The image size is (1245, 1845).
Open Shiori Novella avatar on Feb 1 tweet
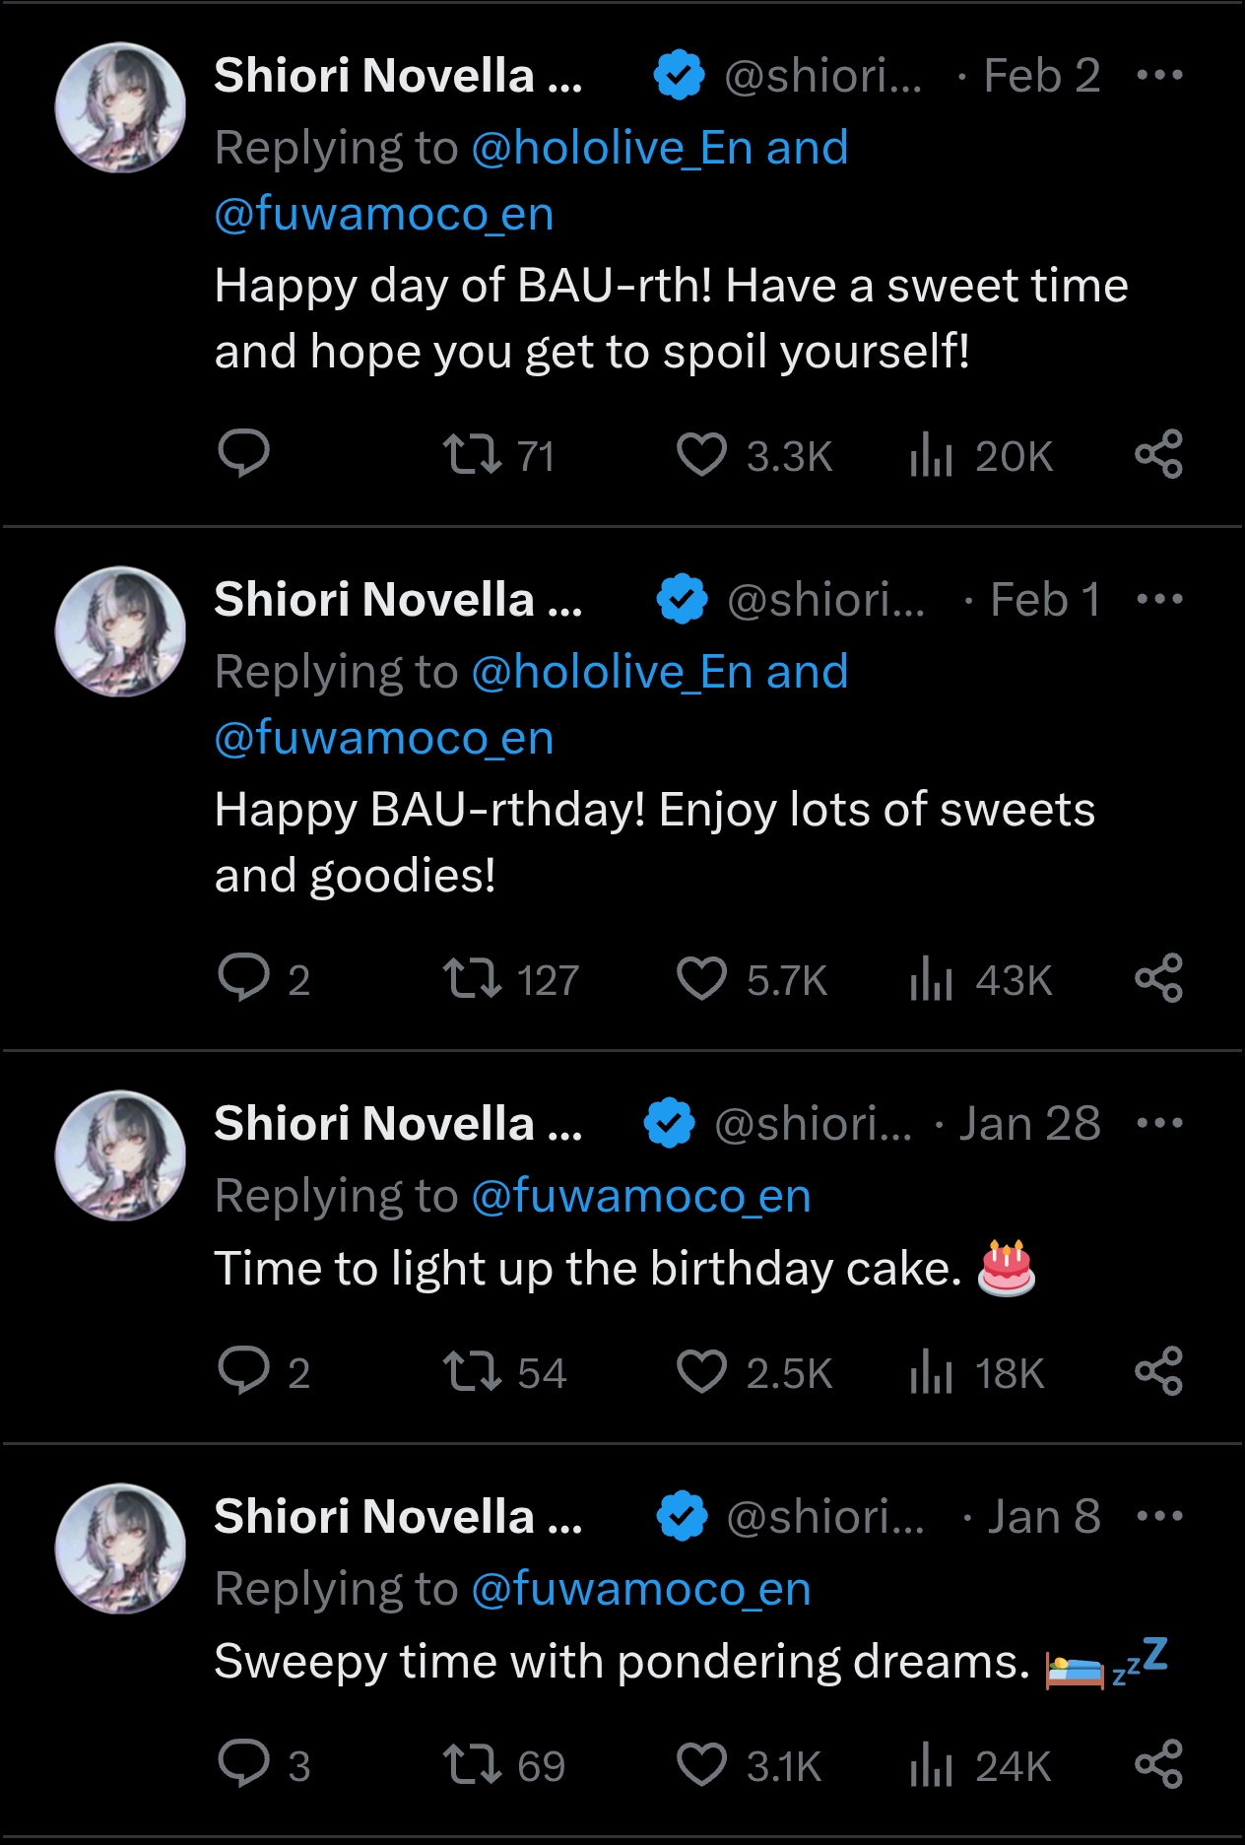click(x=120, y=631)
